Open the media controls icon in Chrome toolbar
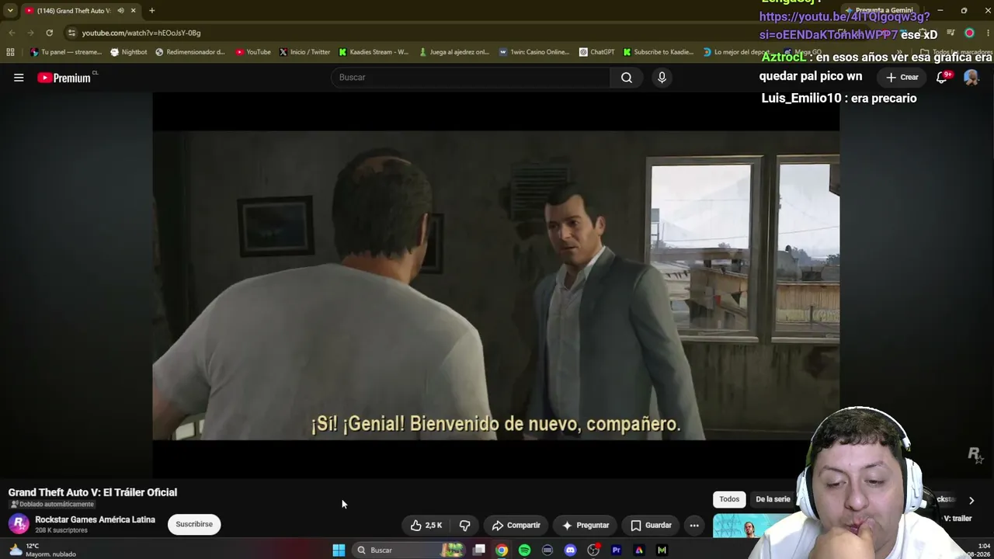The width and height of the screenshot is (994, 559). [951, 33]
